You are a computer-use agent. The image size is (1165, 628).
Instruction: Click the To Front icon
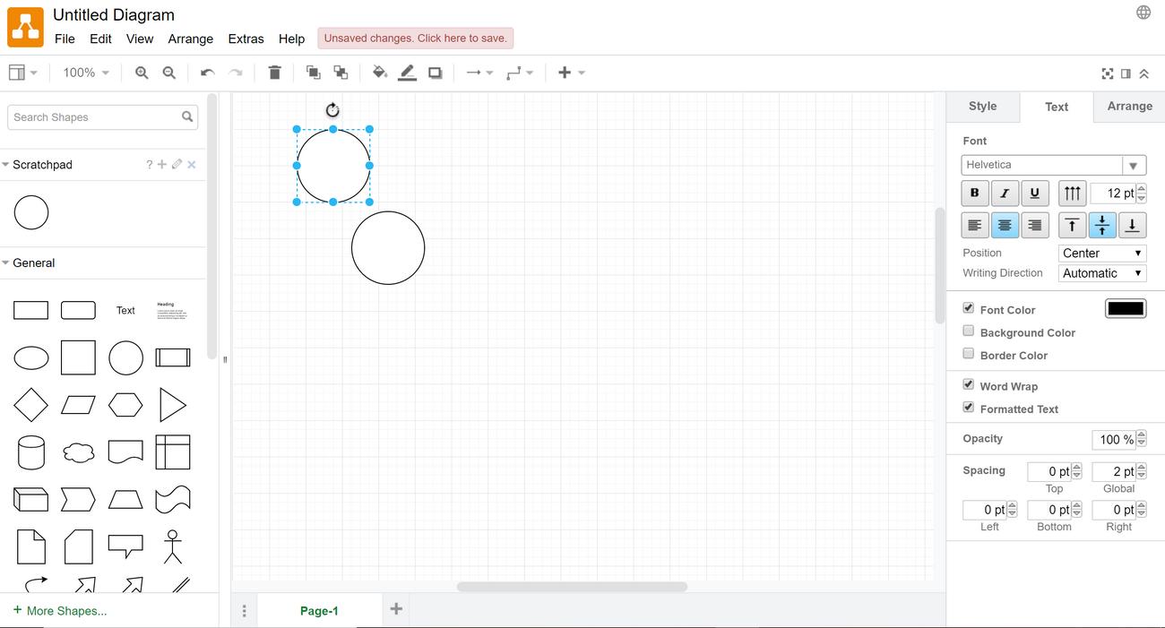point(312,72)
